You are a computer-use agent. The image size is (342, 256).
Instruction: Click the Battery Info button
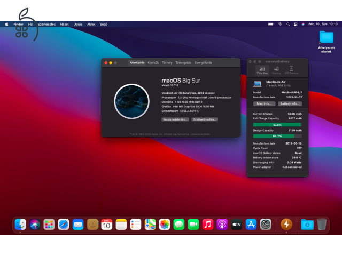290,103
